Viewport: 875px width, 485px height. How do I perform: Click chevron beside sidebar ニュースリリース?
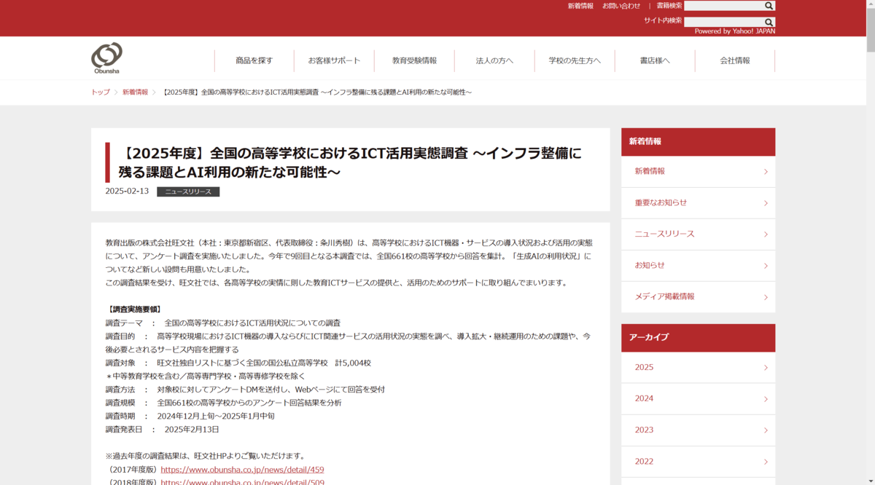coord(766,234)
